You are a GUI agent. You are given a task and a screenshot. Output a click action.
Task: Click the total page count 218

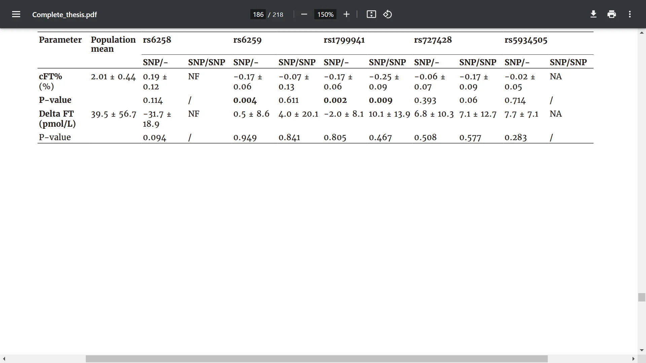coord(278,14)
